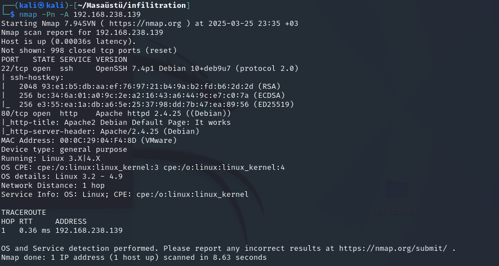The image size is (499, 266).
Task: Select the infilitration folder icon on desktop
Action: click(396, 190)
